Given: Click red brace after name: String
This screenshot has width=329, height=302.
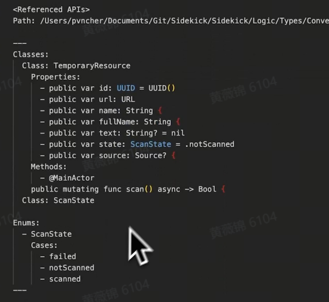Looking at the screenshot, I should point(160,110).
